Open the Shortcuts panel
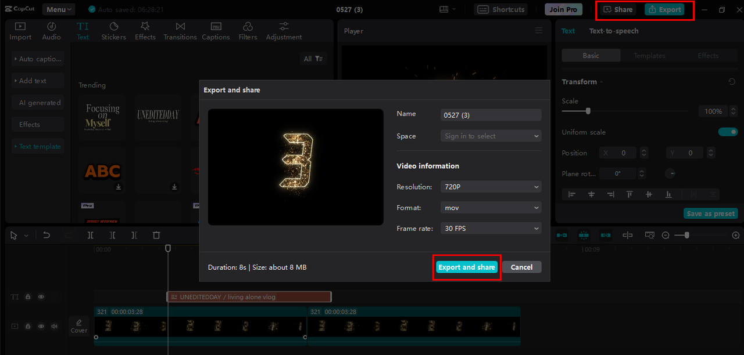Image resolution: width=744 pixels, height=355 pixels. click(502, 9)
